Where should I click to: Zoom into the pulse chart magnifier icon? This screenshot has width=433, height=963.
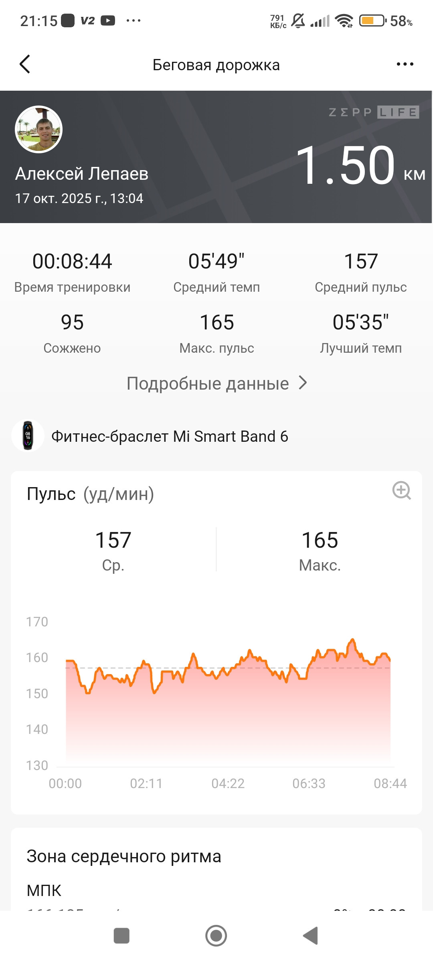(x=402, y=490)
